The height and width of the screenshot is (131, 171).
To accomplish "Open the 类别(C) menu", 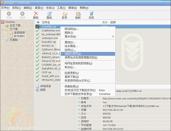I will tap(16, 8).
